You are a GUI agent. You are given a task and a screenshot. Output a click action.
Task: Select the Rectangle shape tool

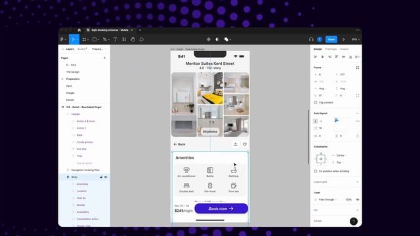pos(94,39)
